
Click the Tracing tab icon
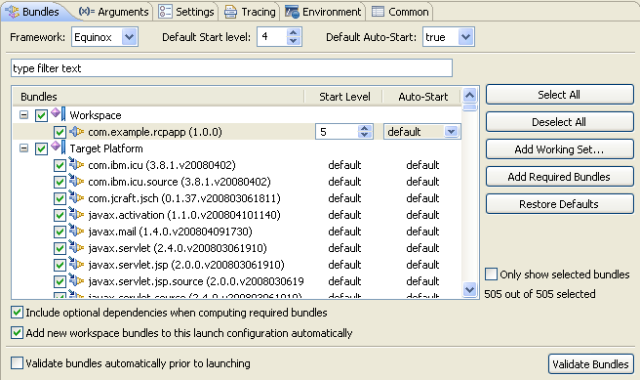click(230, 12)
